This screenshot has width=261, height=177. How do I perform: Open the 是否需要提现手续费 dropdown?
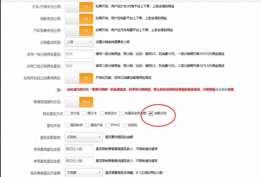84,173
